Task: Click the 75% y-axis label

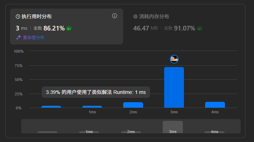Action: point(19,66)
